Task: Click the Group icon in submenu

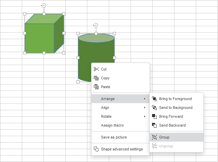Action: click(154, 137)
